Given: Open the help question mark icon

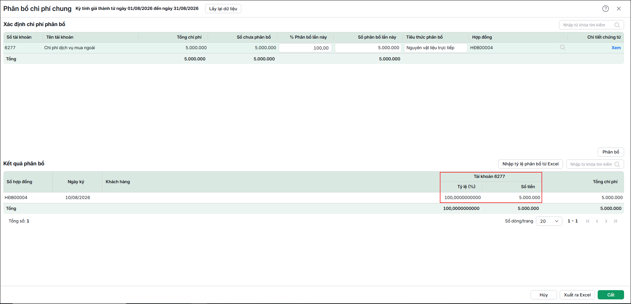Looking at the screenshot, I should pyautogui.click(x=605, y=9).
